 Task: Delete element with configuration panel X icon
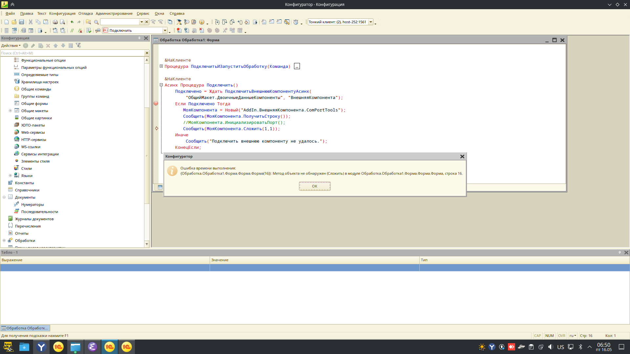tap(48, 46)
